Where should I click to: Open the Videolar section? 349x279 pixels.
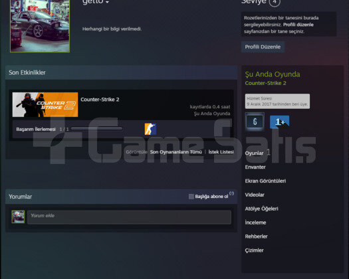(255, 195)
